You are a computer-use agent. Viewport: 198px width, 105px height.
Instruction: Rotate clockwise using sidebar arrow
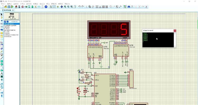click(x=2, y=84)
